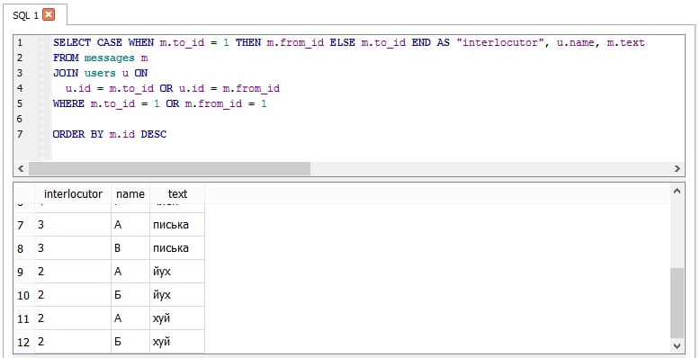
Task: Click the results vertical scrollbar thumb
Action: click(x=677, y=303)
